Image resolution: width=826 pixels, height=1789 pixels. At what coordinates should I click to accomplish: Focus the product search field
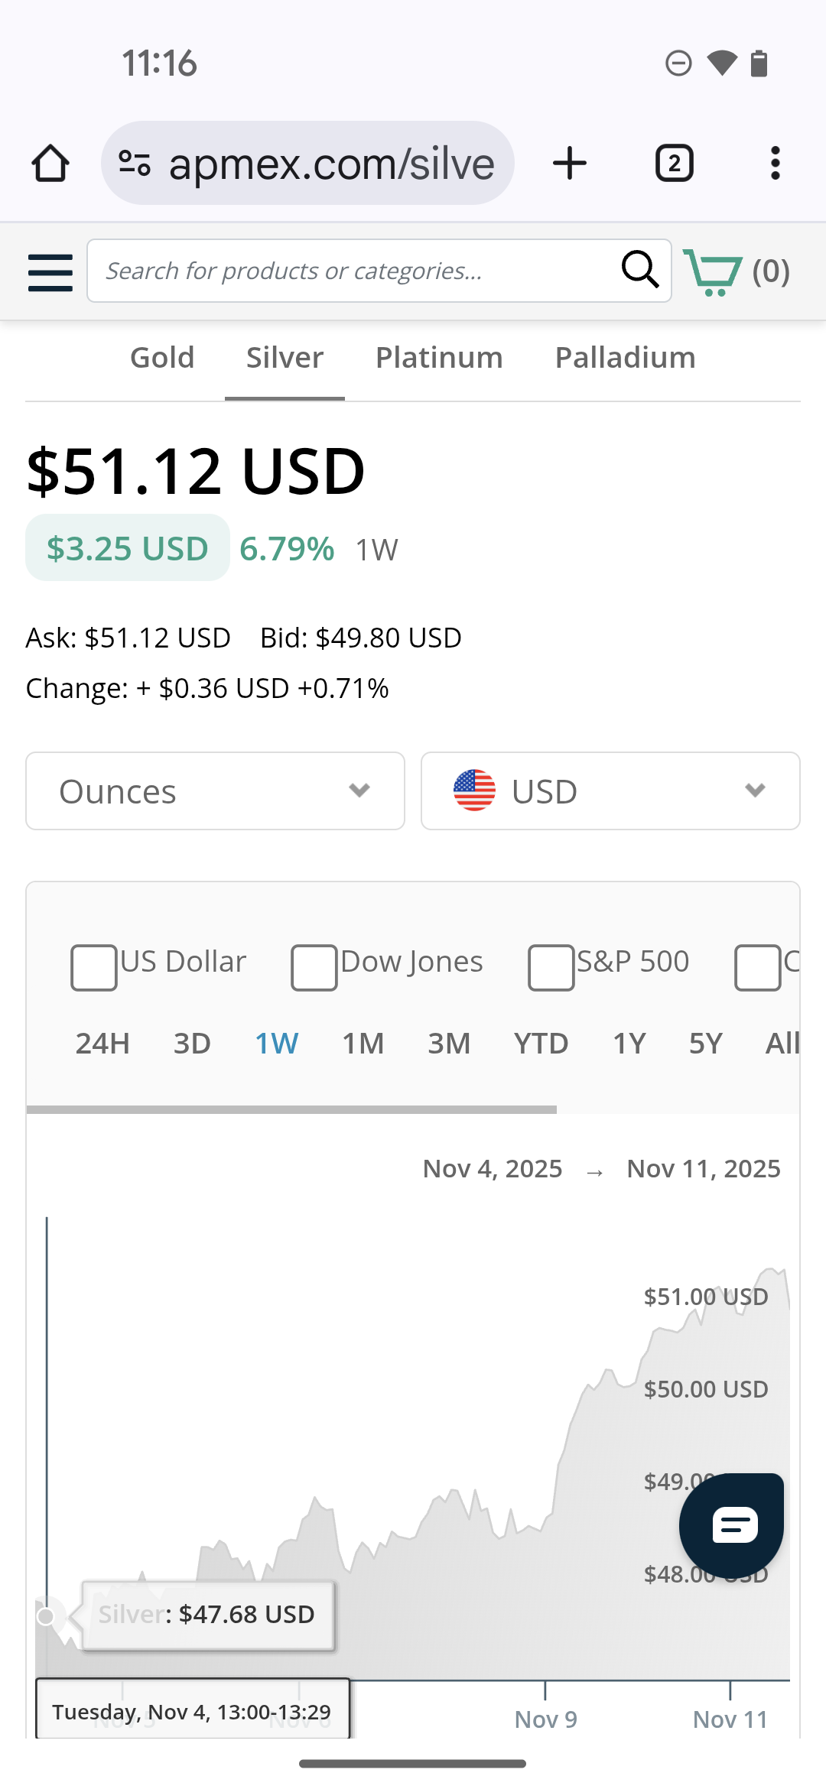(352, 271)
